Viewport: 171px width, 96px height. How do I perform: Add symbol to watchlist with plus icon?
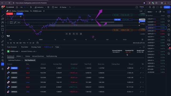(x=156, y=12)
